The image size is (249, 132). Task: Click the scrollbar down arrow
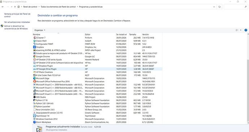coord(248,123)
